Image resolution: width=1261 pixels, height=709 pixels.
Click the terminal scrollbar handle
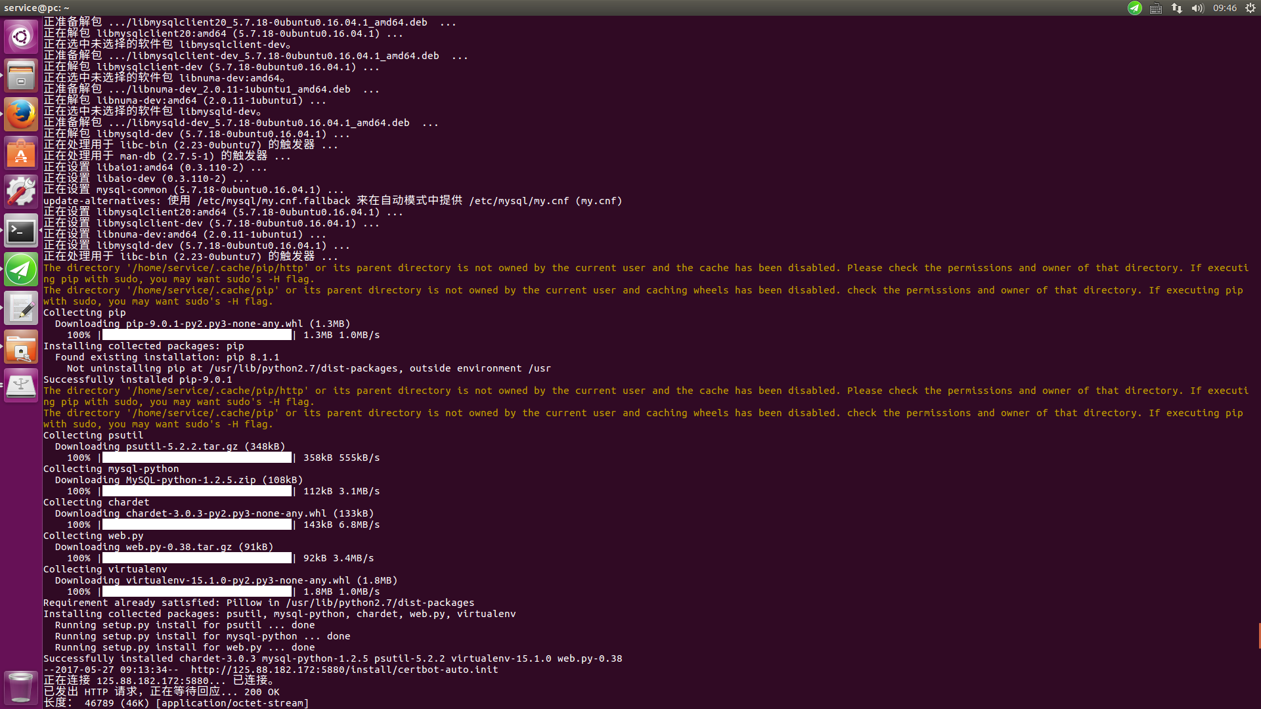pos(1259,635)
